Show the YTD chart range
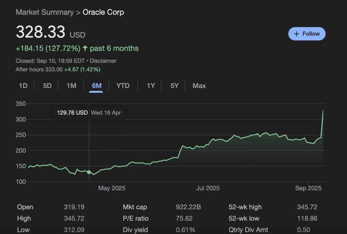The width and height of the screenshot is (347, 234). pyautogui.click(x=123, y=86)
